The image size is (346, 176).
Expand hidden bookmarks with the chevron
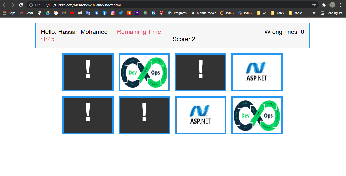(314, 13)
